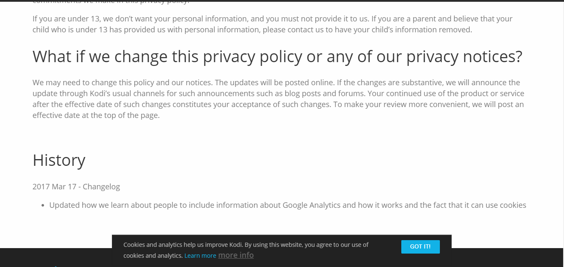Click the History heading
The image size is (564, 267).
[x=59, y=160]
